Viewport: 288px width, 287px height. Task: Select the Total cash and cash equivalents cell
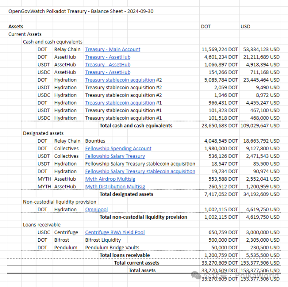(x=136, y=126)
